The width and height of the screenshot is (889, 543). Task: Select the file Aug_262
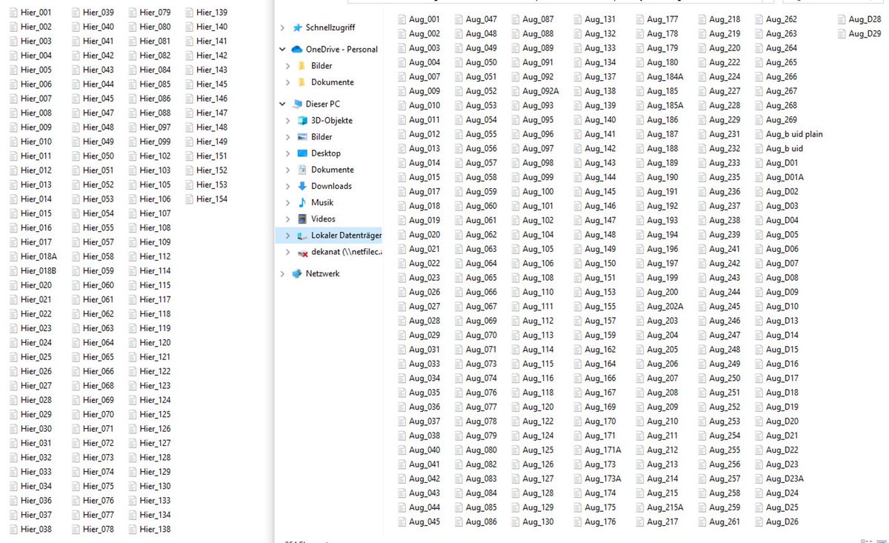click(782, 19)
